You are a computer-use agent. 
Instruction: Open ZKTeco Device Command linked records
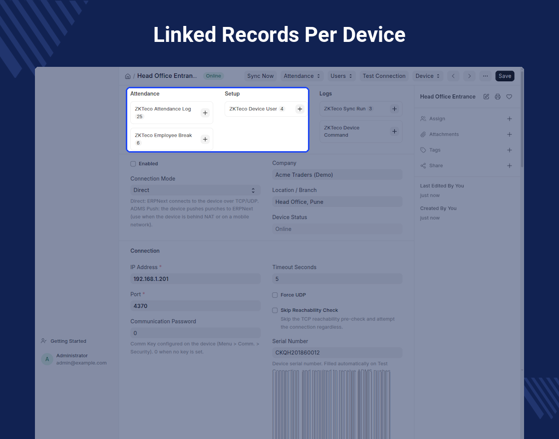tap(341, 132)
